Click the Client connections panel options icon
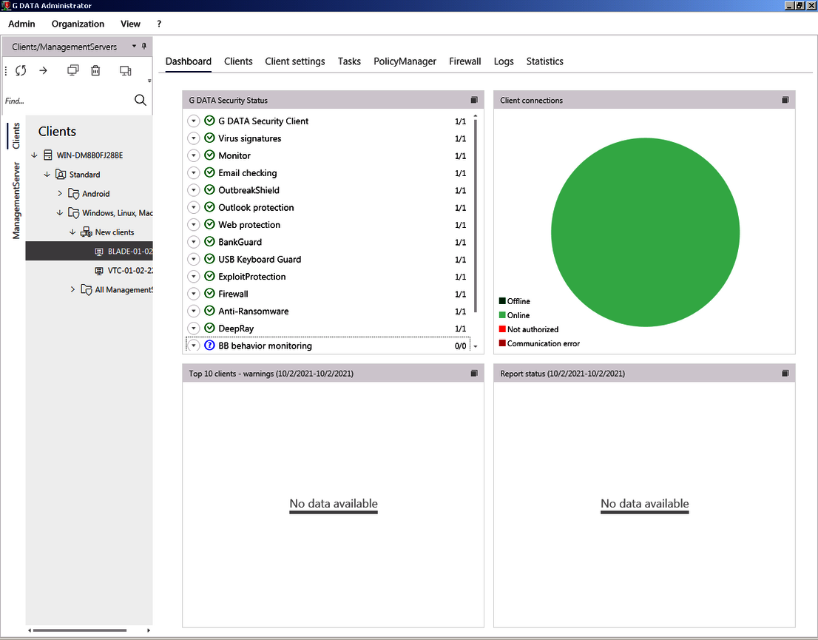Screen dimensions: 818x640 785,100
